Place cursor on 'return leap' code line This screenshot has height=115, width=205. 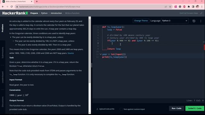coord(114,49)
